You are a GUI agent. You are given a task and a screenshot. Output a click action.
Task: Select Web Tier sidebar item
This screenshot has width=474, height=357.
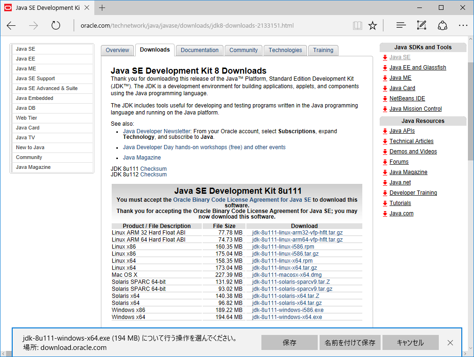point(52,118)
